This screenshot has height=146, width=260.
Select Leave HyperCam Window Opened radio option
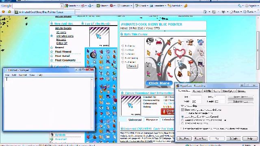(x=182, y=117)
